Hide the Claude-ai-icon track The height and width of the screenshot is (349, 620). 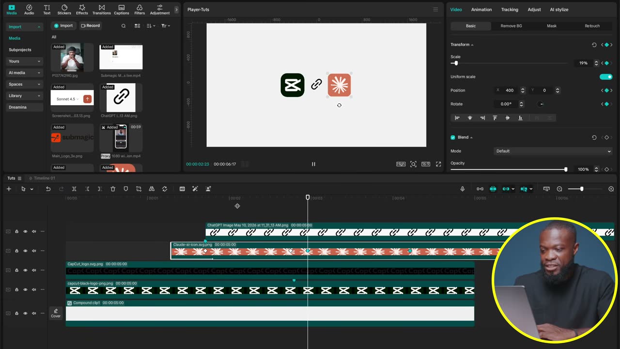coord(25,251)
